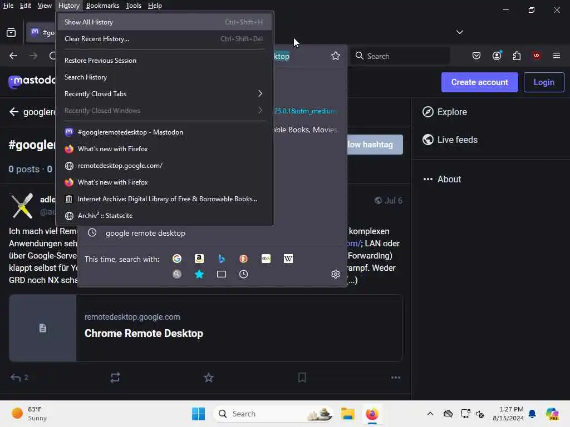570x427 pixels.
Task: Open the File menu
Action: (x=8, y=6)
